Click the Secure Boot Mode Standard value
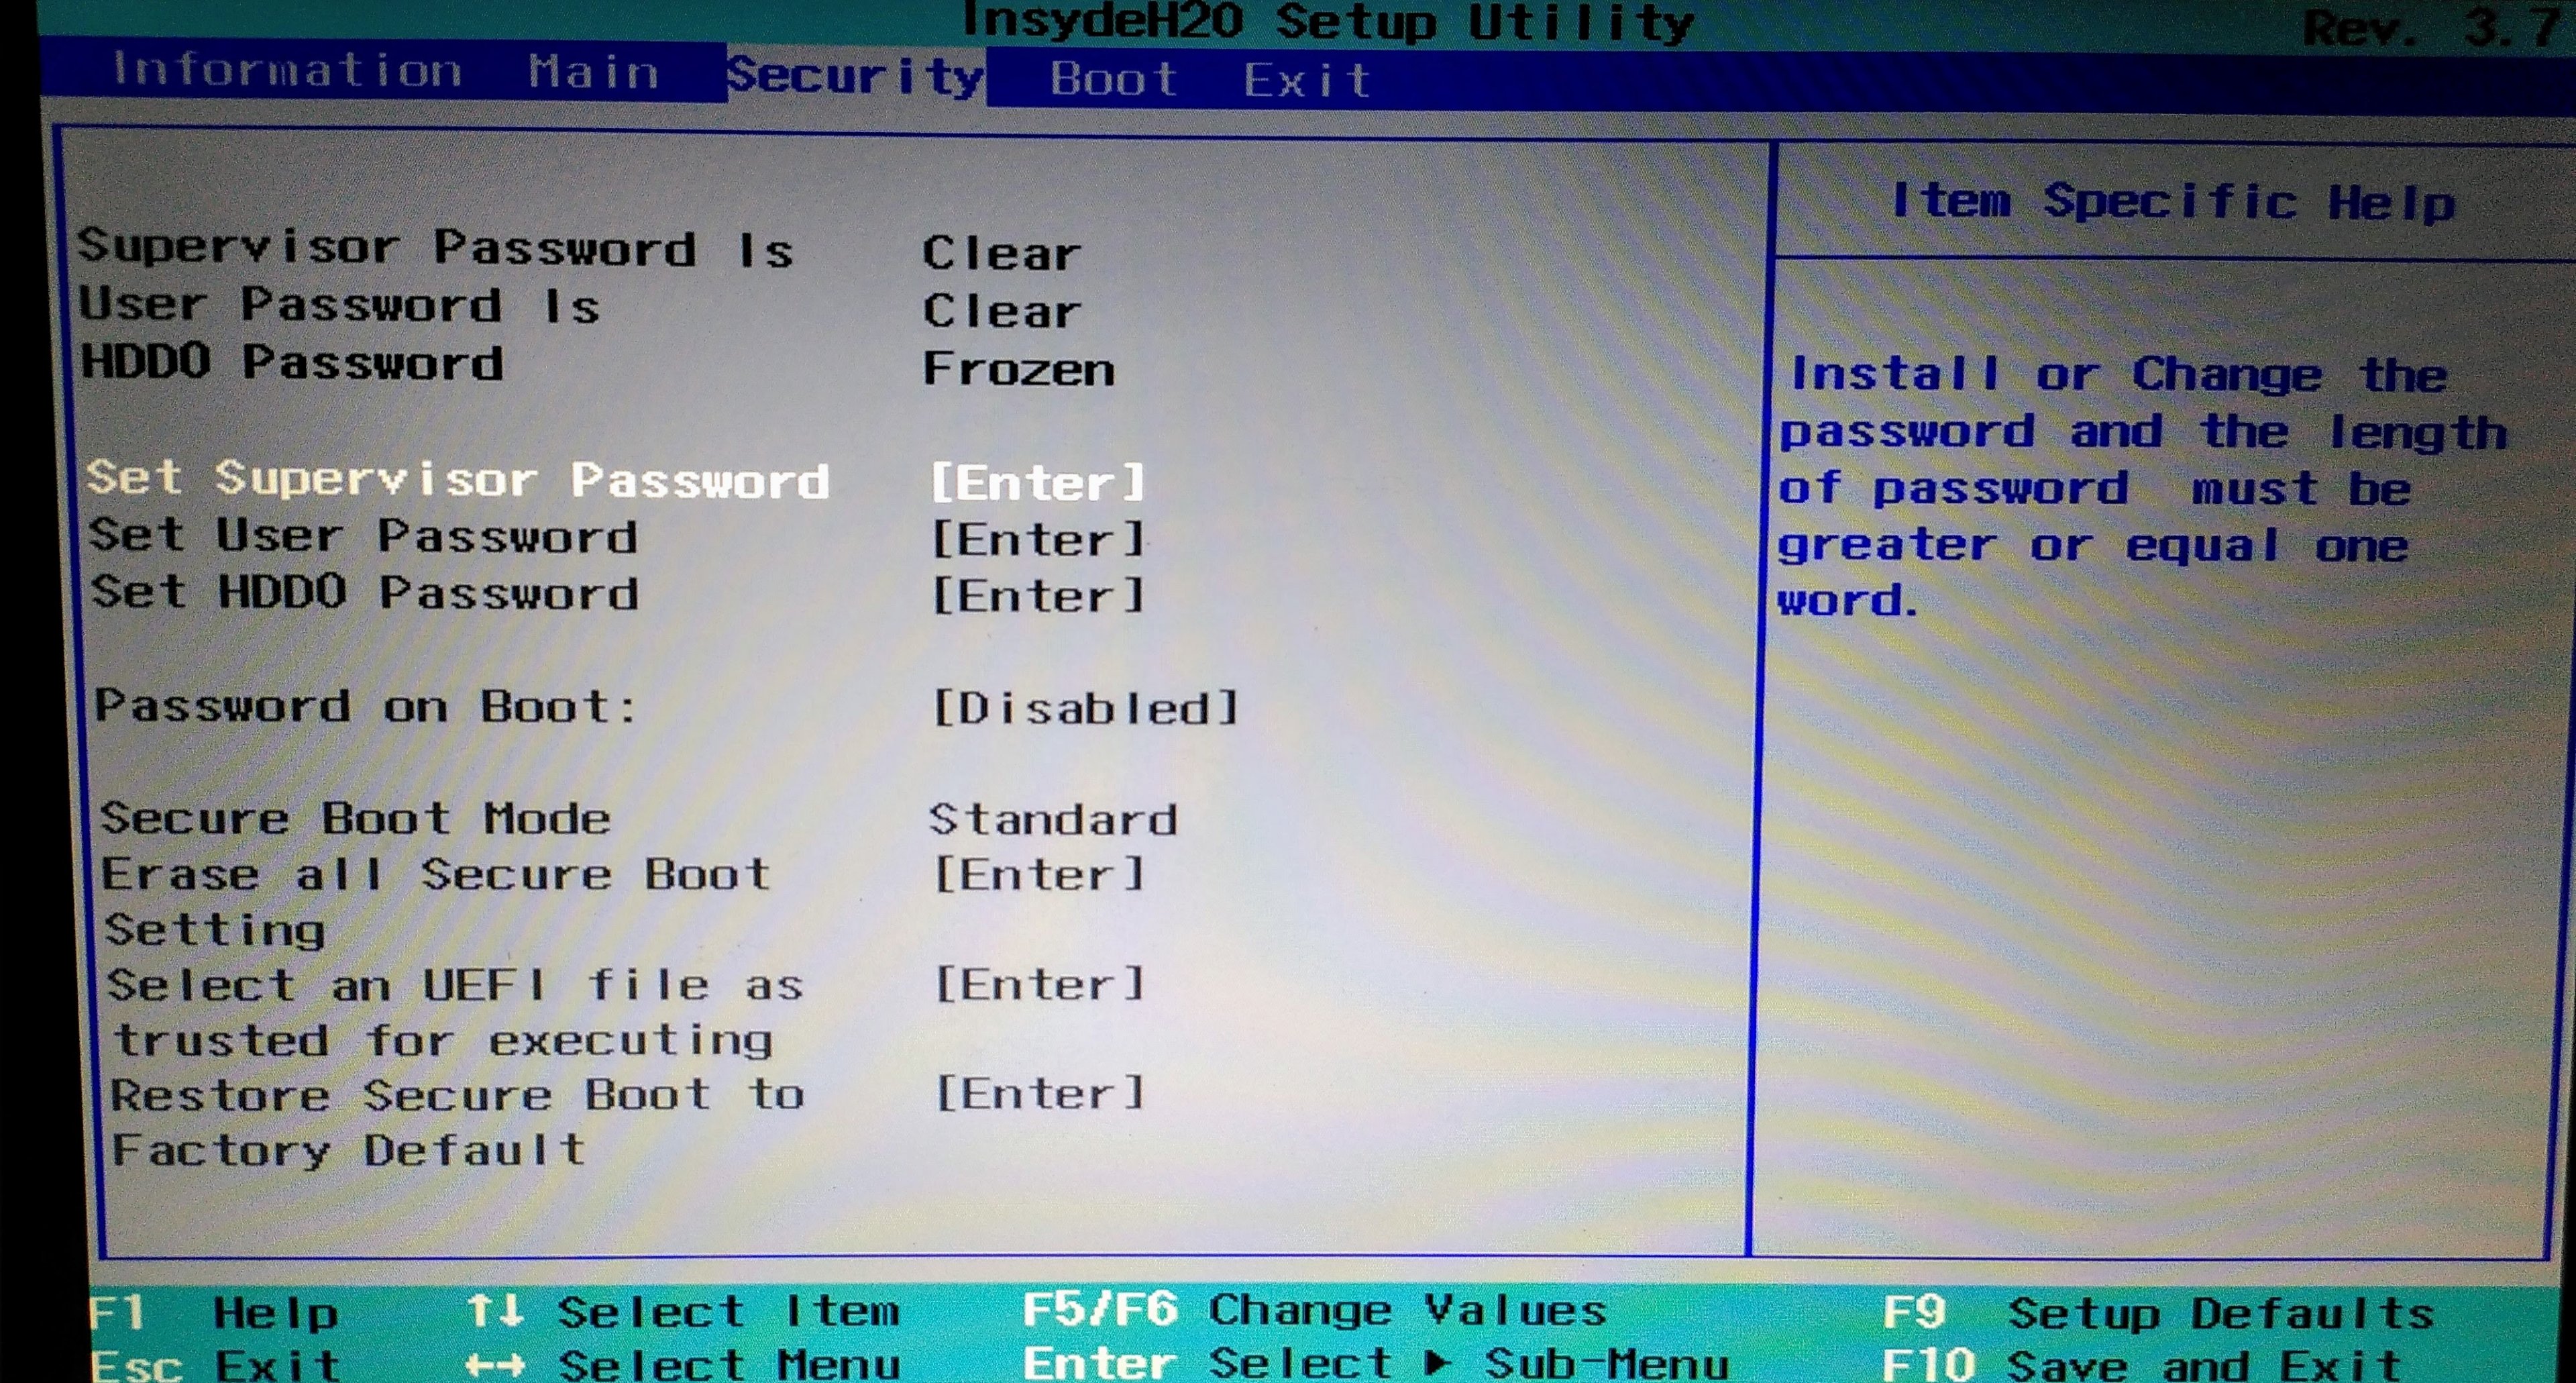Viewport: 2576px width, 1383px height. pyautogui.click(x=1052, y=820)
